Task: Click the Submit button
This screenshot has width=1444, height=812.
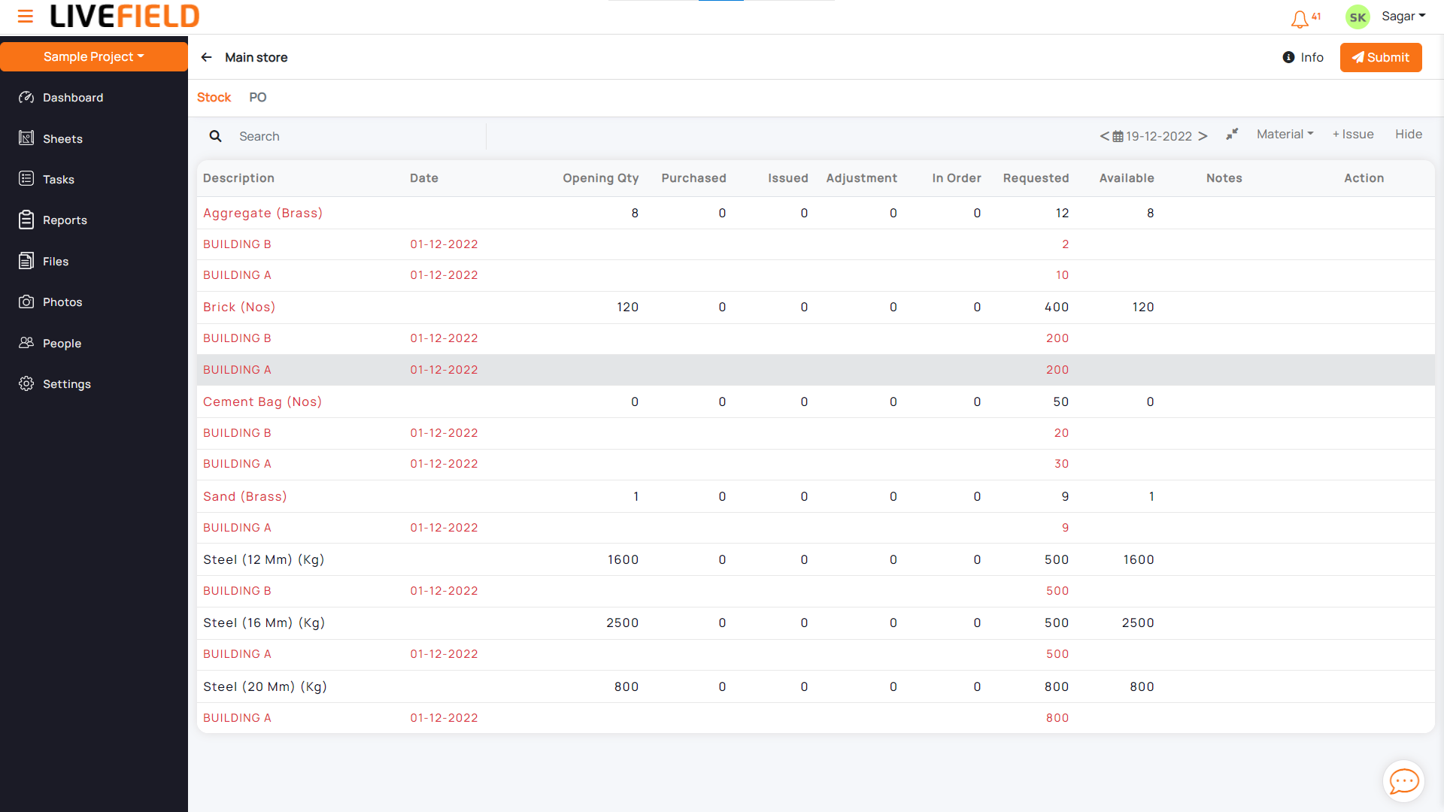Action: tap(1381, 57)
